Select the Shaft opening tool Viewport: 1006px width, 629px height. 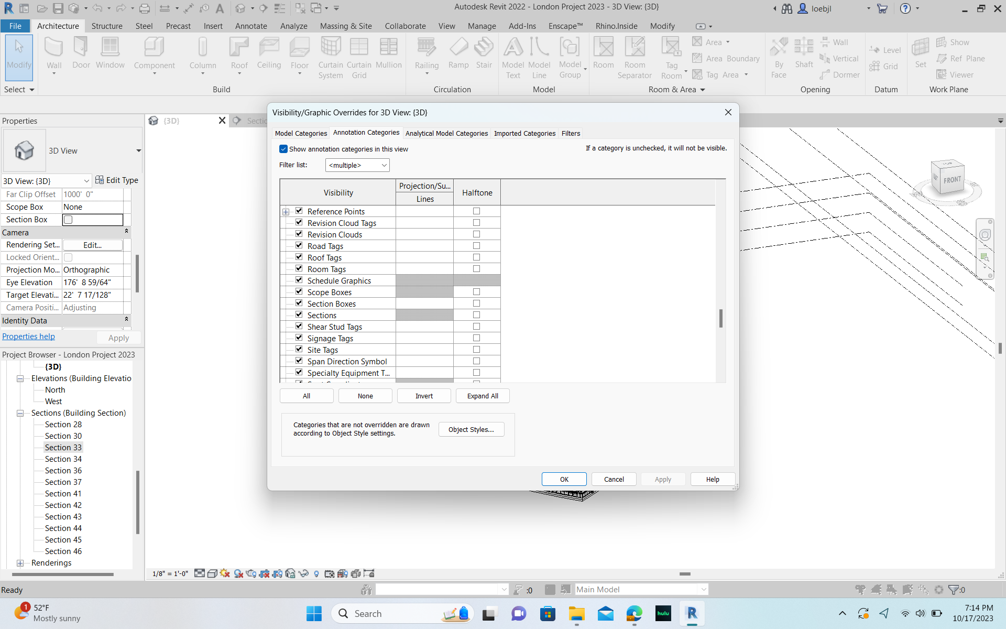click(x=804, y=55)
